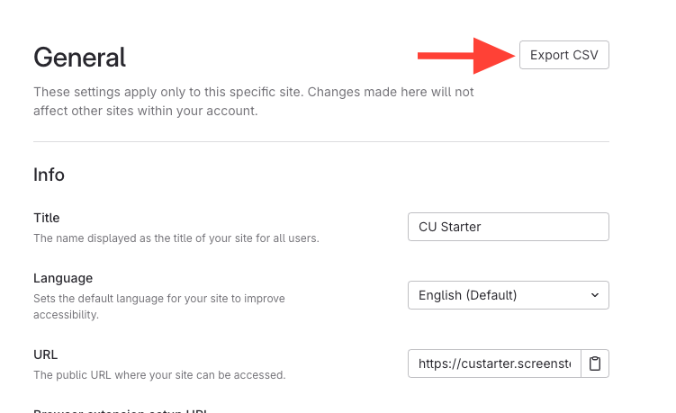Click the 'These settings apply only' sentence
676x413 pixels.
click(253, 92)
